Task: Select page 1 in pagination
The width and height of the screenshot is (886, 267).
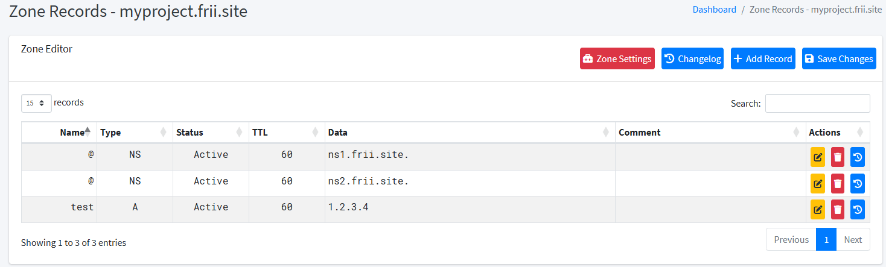Action: [826, 239]
